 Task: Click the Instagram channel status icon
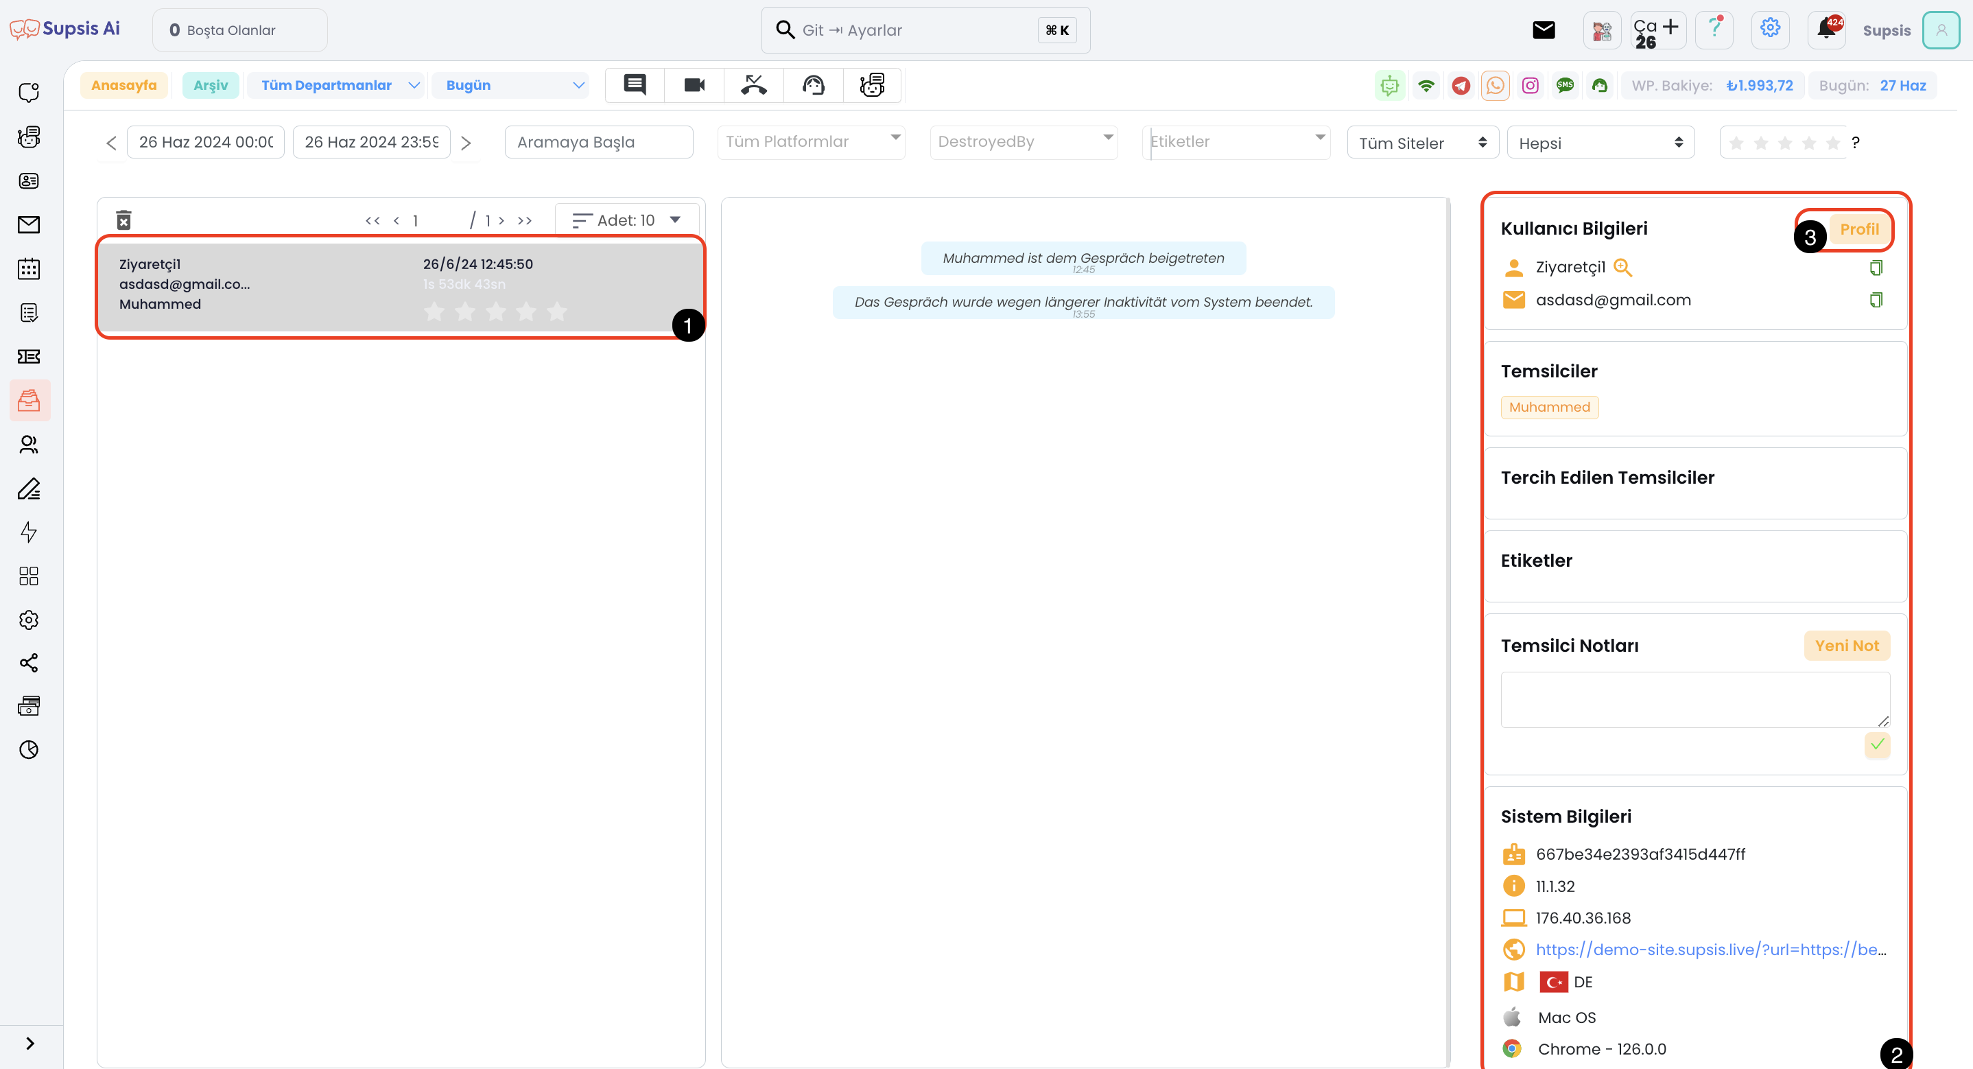click(1531, 85)
